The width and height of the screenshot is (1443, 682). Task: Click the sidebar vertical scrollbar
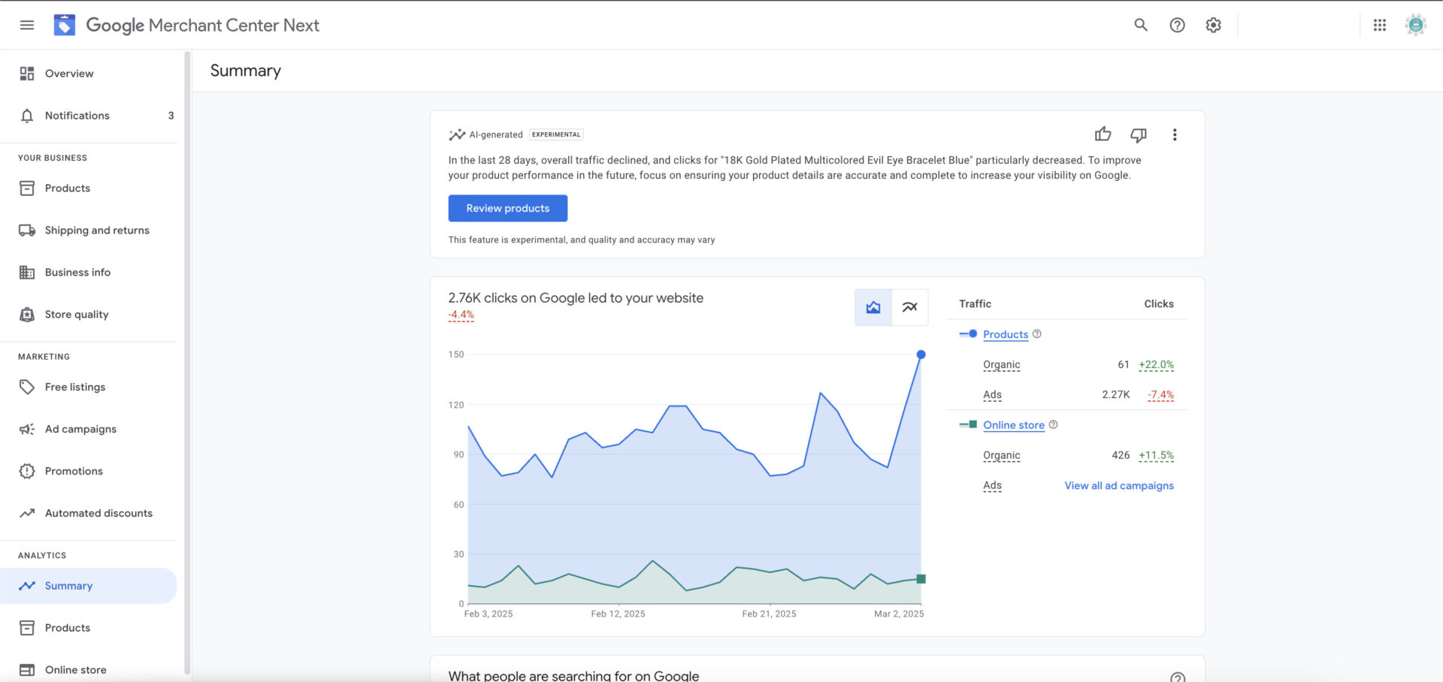(x=186, y=362)
